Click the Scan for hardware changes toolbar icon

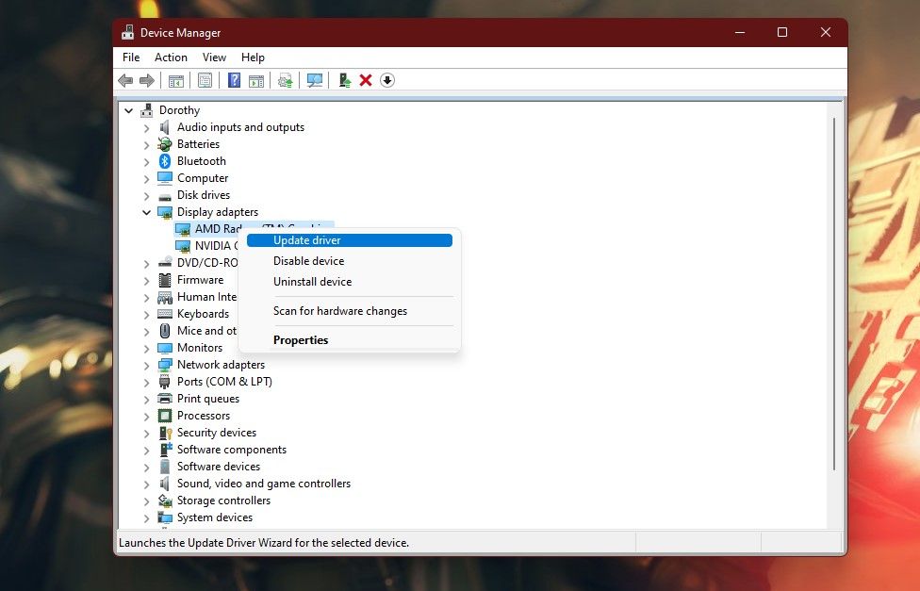pos(315,80)
